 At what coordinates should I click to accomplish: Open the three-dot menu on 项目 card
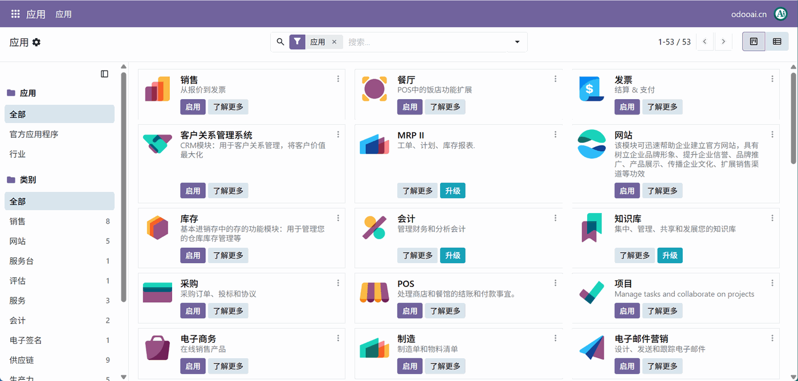pyautogui.click(x=772, y=283)
